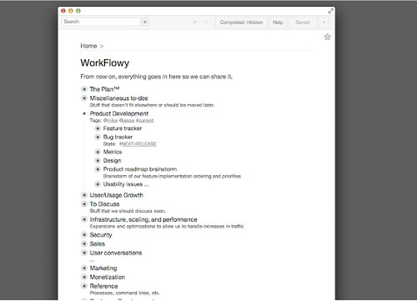
Task: Focus the Search input field
Action: [101, 22]
